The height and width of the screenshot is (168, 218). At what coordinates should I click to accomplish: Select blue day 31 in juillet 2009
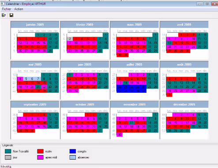click(x=143, y=91)
